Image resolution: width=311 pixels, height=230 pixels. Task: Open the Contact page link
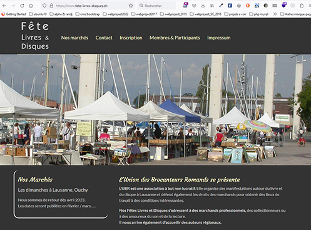click(x=104, y=38)
